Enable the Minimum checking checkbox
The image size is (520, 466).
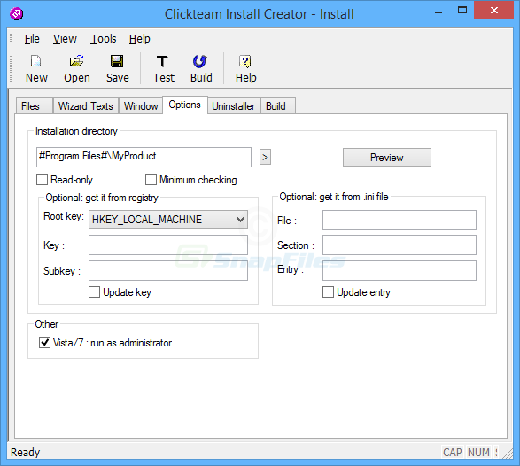[151, 180]
